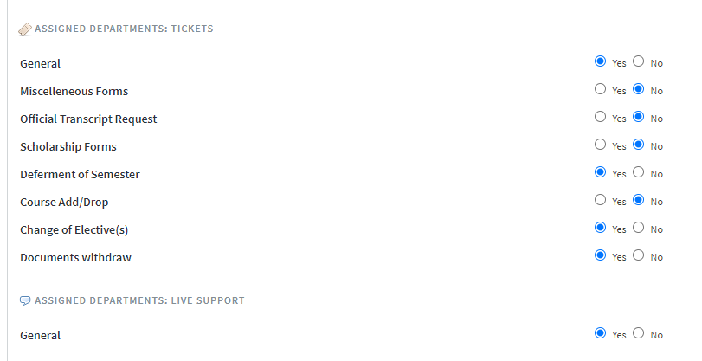Screen dimensions: 702x361
Task: Click the Assigned Departments: Tickets heading
Action: click(x=124, y=29)
